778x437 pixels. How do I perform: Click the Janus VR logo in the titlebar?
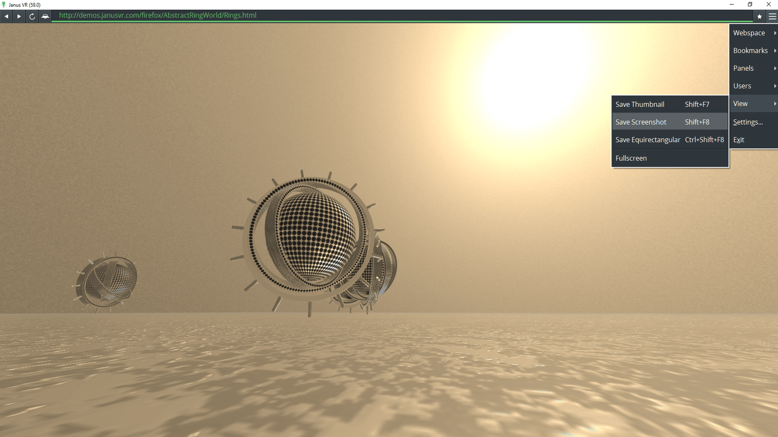pyautogui.click(x=4, y=4)
